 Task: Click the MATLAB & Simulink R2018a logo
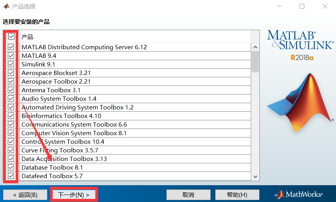300,45
